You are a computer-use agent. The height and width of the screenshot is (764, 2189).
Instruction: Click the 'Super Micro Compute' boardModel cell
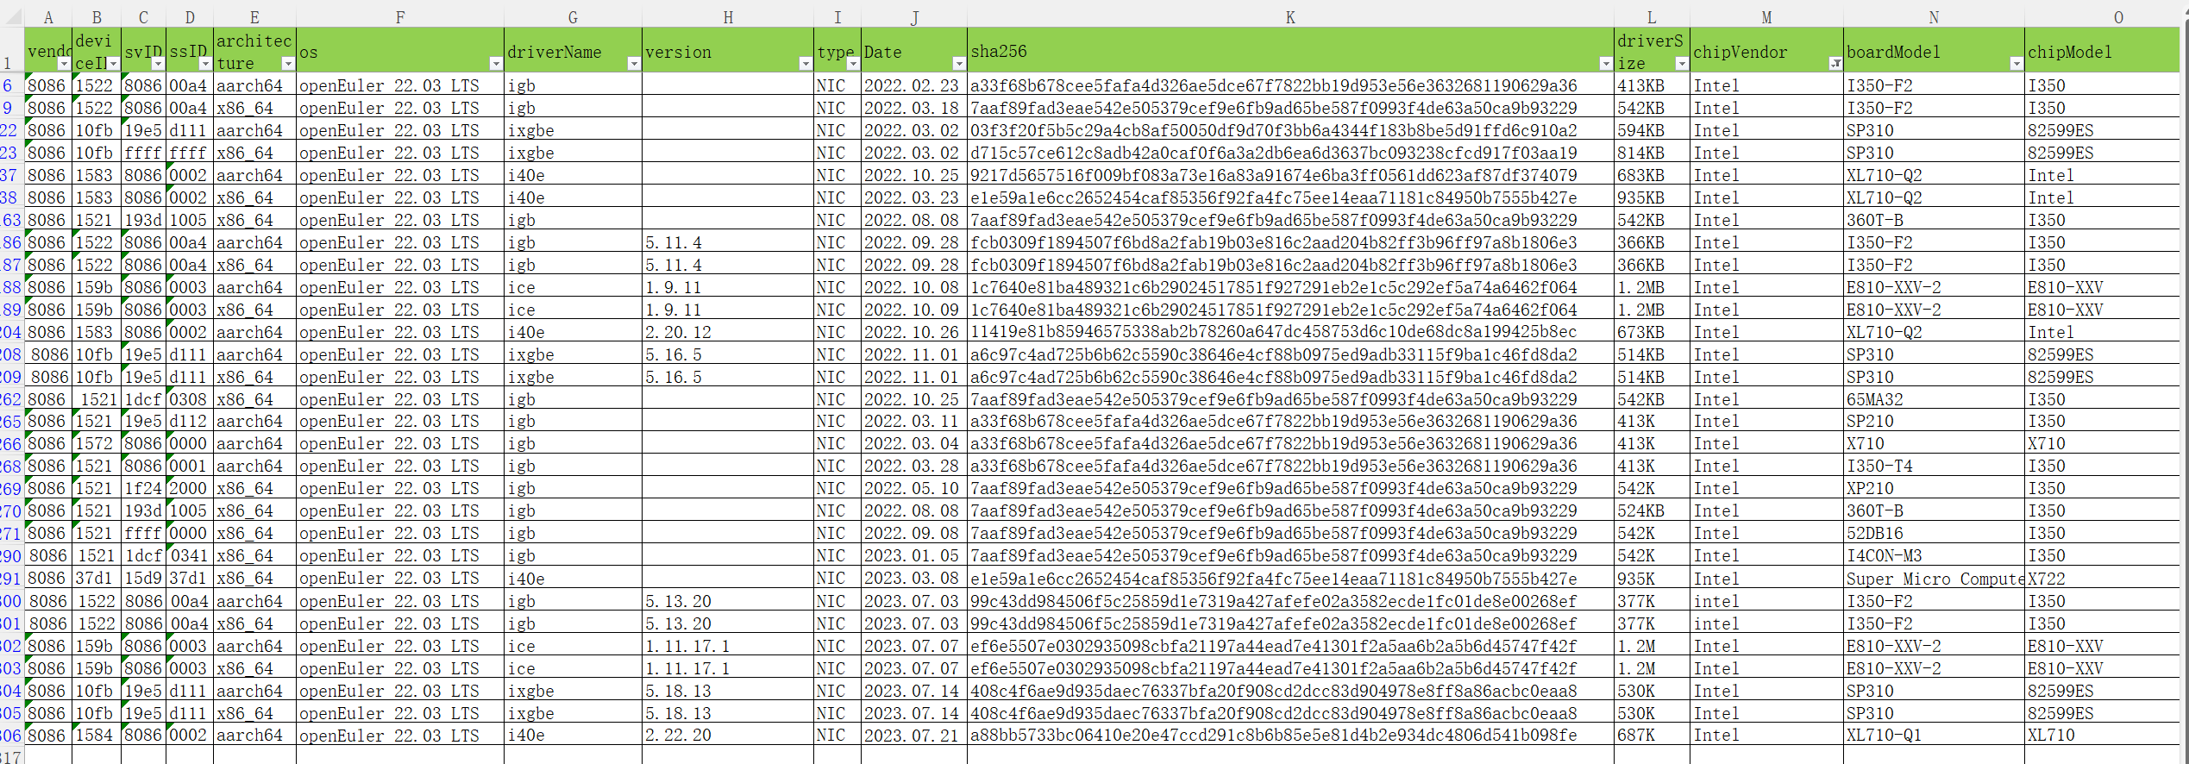[1933, 579]
